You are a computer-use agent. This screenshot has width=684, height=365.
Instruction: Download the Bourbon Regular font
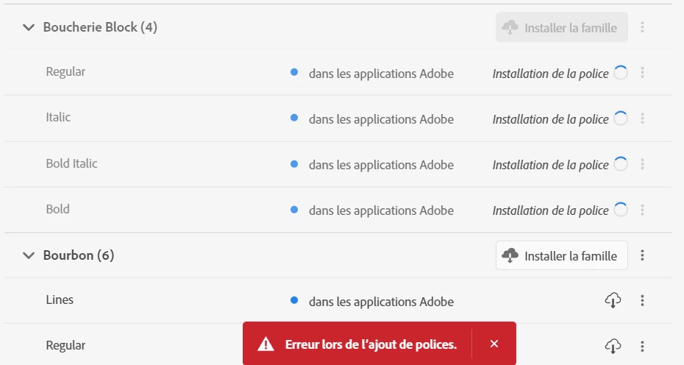tap(613, 346)
